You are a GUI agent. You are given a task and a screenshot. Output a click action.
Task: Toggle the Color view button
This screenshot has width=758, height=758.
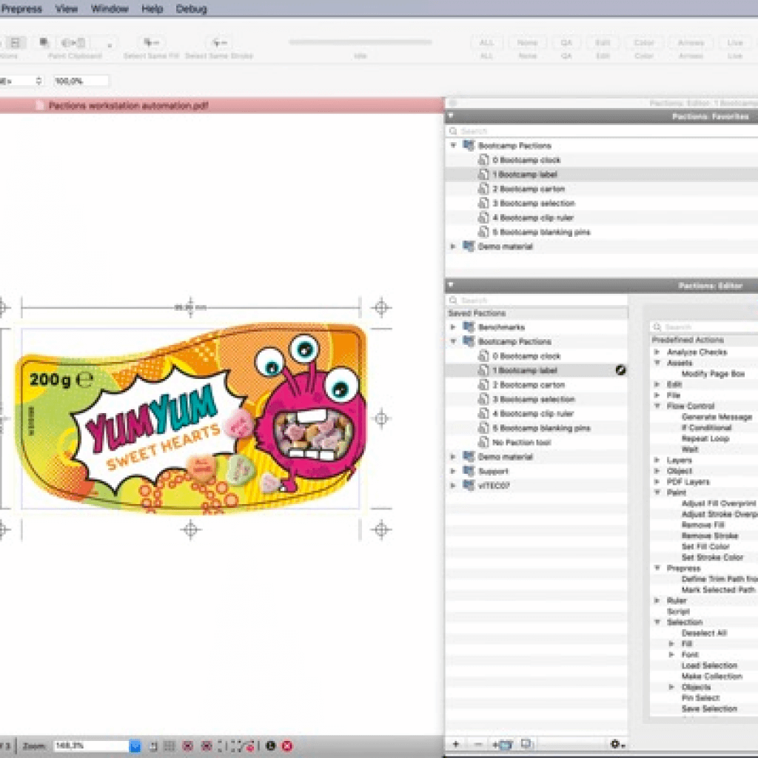pyautogui.click(x=644, y=43)
